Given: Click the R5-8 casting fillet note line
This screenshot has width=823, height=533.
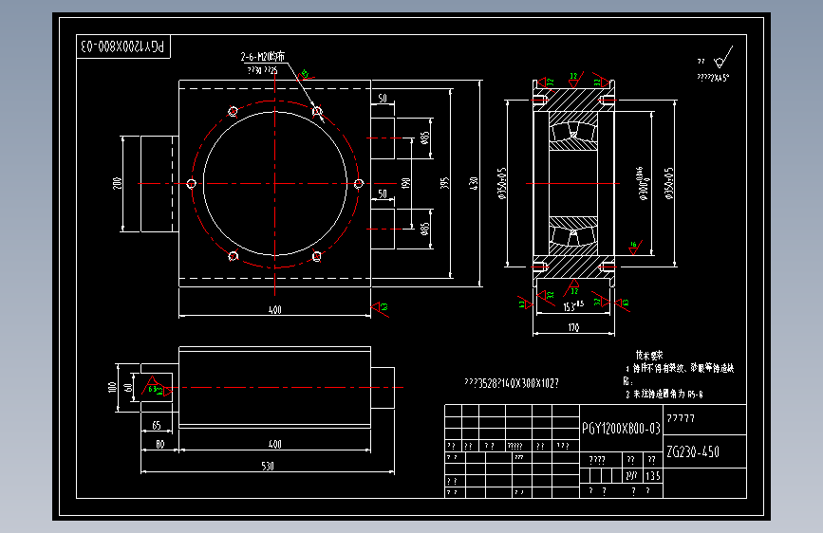Looking at the screenshot, I should pos(664,394).
